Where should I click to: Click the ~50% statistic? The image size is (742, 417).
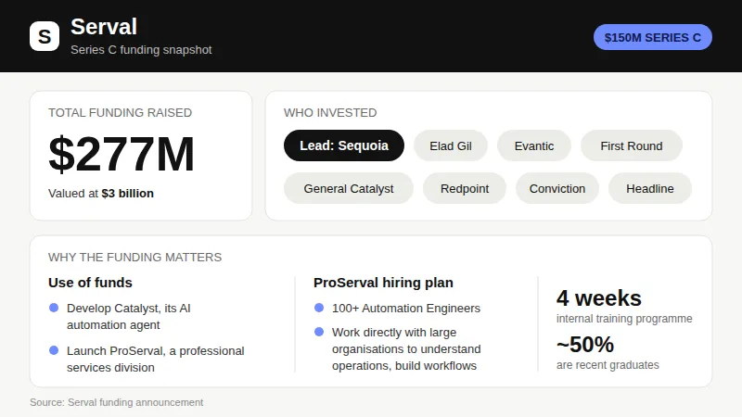point(585,344)
